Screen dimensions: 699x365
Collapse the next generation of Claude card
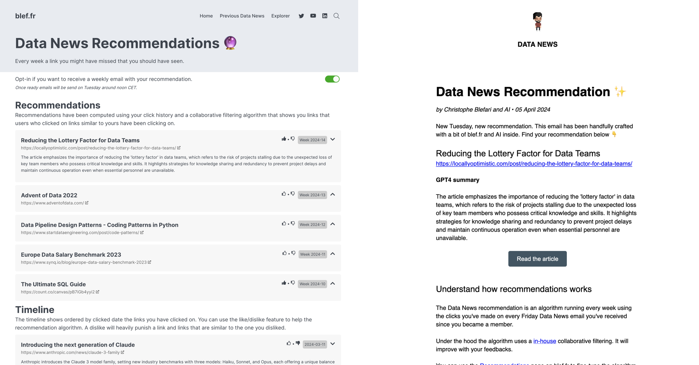(333, 344)
